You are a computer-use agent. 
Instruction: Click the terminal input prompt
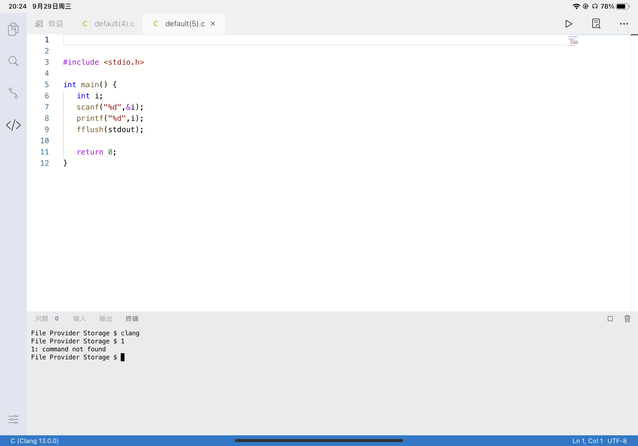[x=123, y=357]
